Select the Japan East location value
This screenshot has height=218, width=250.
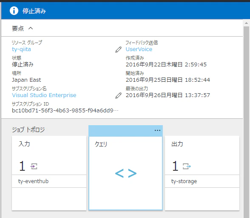pyautogui.click(x=26, y=80)
